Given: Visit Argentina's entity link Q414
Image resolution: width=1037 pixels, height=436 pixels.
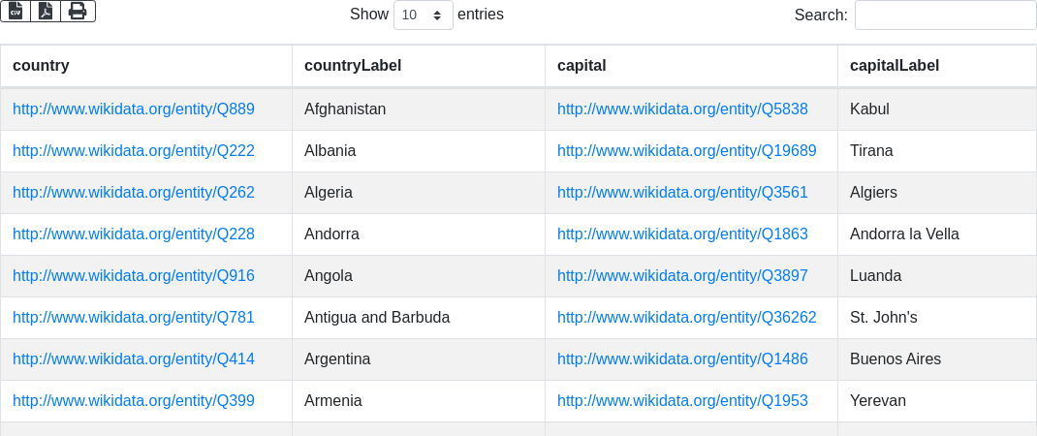Looking at the screenshot, I should (134, 359).
